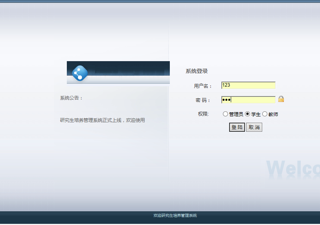Click the 系统登录 heading text
320x225 pixels.
(197, 71)
